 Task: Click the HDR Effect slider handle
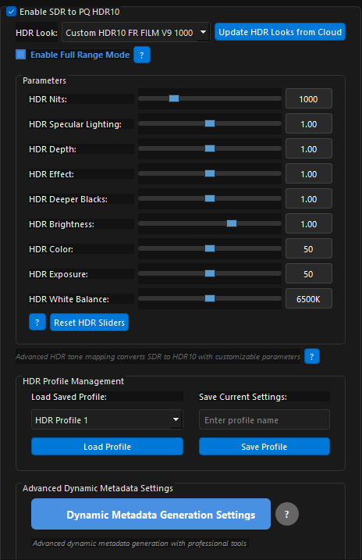[x=210, y=173]
